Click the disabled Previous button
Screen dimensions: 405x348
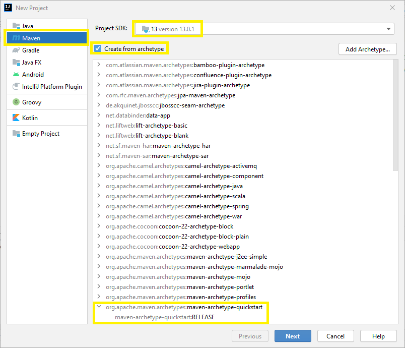tap(250, 336)
